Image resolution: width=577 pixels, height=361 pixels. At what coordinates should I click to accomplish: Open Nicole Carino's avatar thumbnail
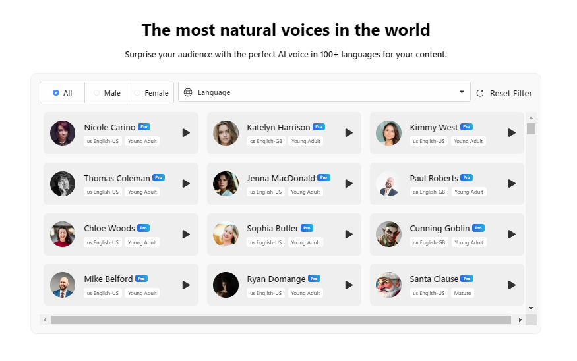63,133
